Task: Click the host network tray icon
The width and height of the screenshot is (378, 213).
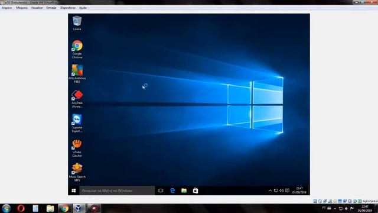Action: click(341, 208)
